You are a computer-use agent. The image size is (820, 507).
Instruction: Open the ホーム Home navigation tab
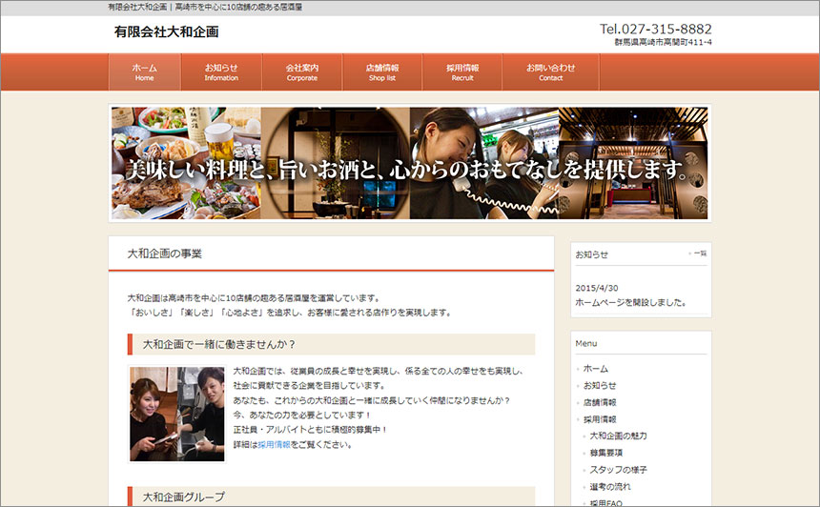click(x=145, y=72)
